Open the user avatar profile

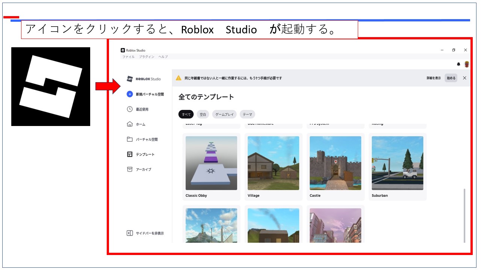click(x=467, y=64)
